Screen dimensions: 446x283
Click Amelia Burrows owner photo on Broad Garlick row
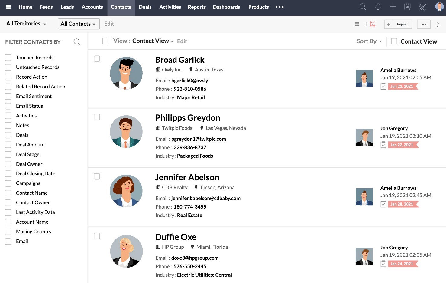coord(364,79)
